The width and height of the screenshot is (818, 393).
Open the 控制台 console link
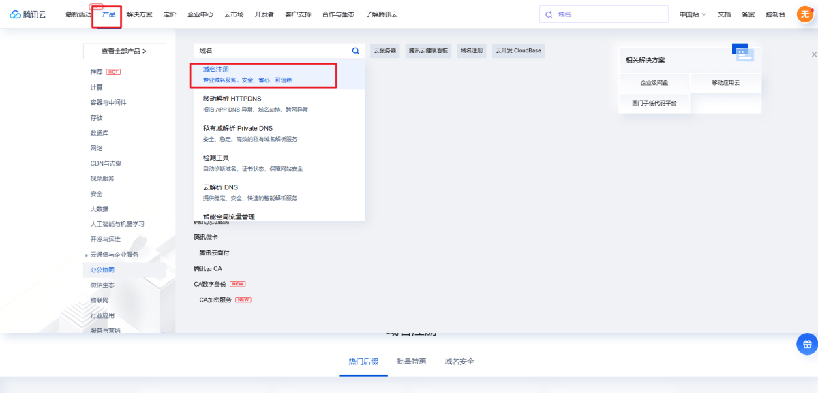pyautogui.click(x=775, y=14)
